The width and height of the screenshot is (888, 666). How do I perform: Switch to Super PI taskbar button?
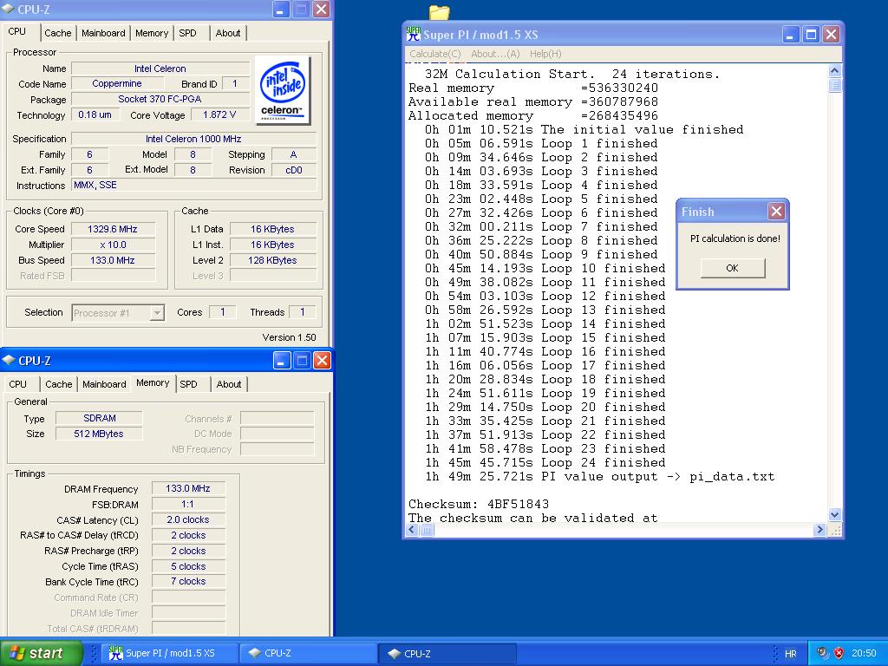[170, 653]
